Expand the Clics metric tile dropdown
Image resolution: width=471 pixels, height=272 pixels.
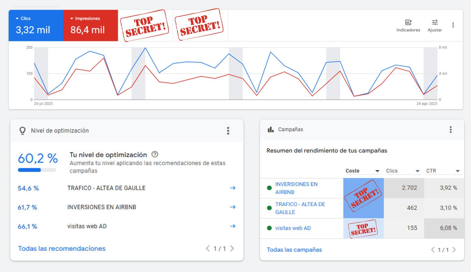17,19
